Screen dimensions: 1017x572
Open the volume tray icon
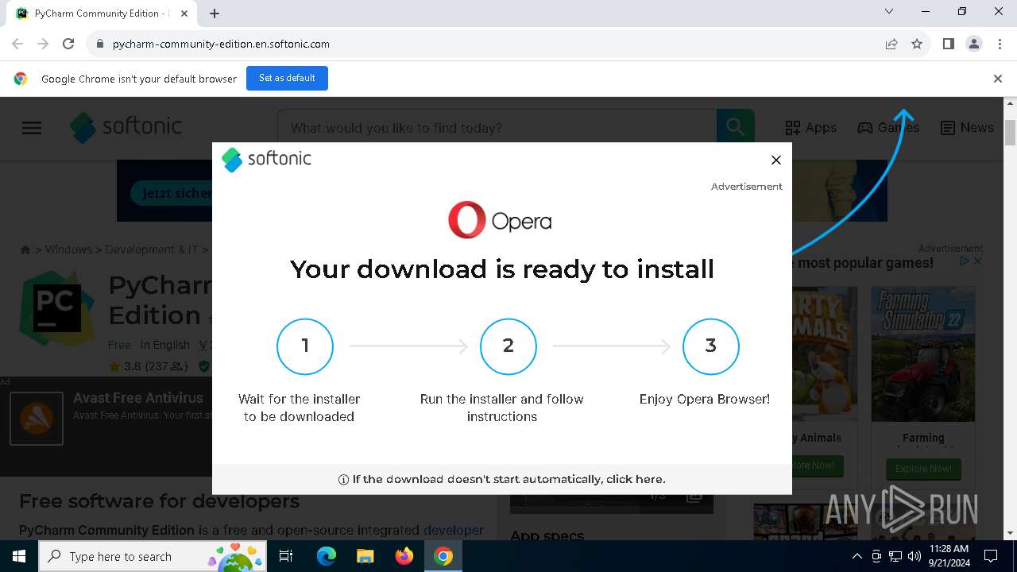click(x=915, y=556)
